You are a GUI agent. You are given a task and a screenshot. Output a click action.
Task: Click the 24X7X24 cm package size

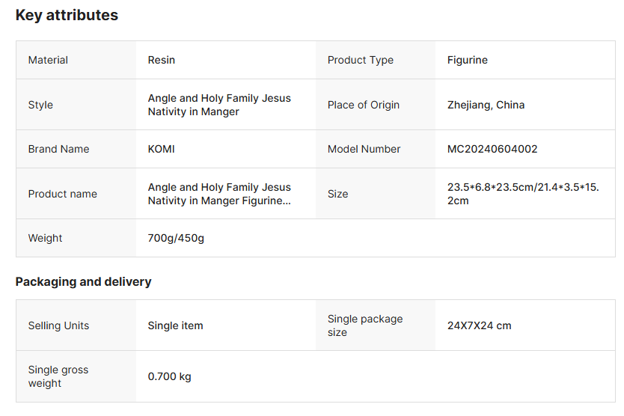[x=479, y=325]
